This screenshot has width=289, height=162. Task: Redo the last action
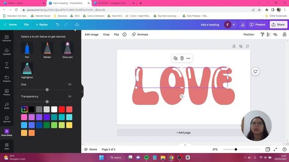(x=66, y=24)
